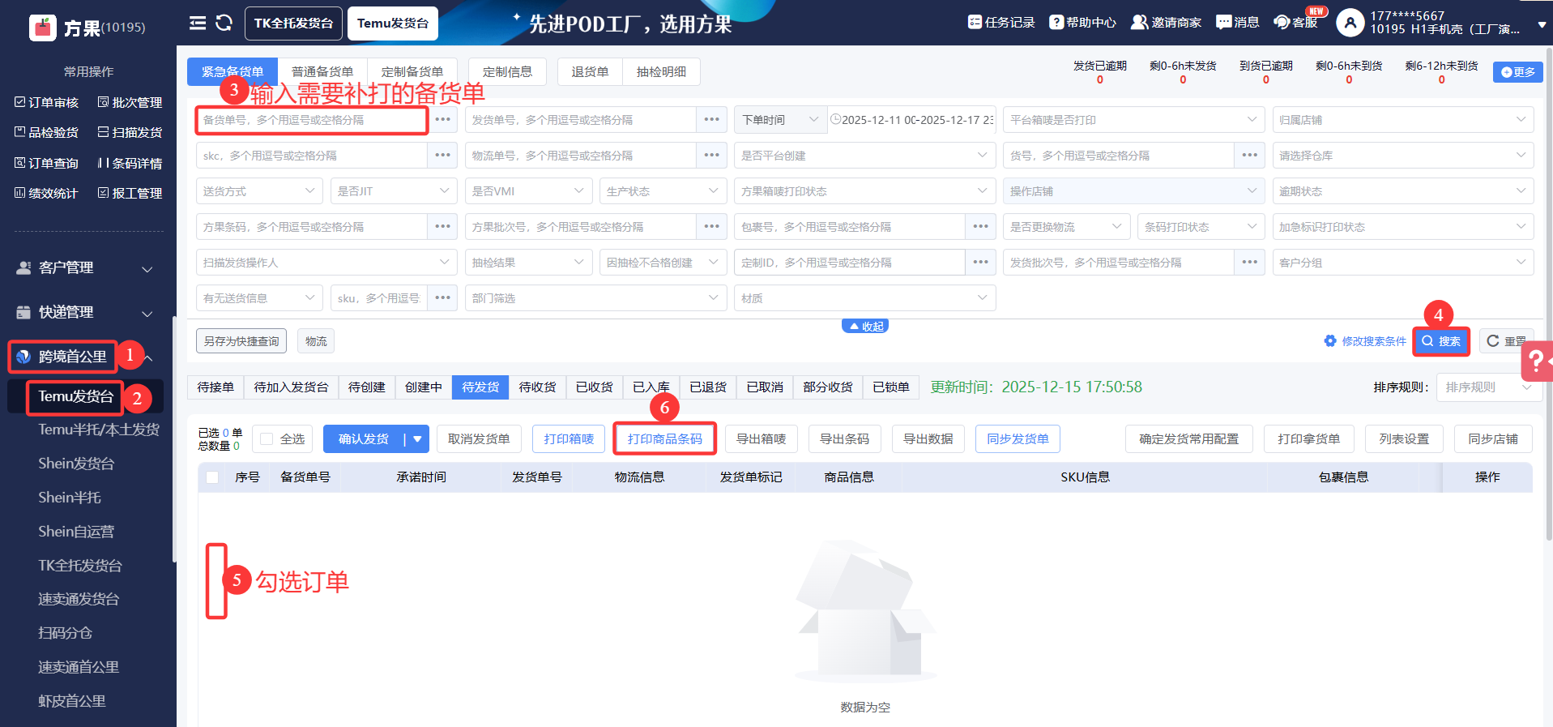Collapse 跨境首公里 sidebar menu
This screenshot has height=727, width=1553.
click(x=148, y=357)
